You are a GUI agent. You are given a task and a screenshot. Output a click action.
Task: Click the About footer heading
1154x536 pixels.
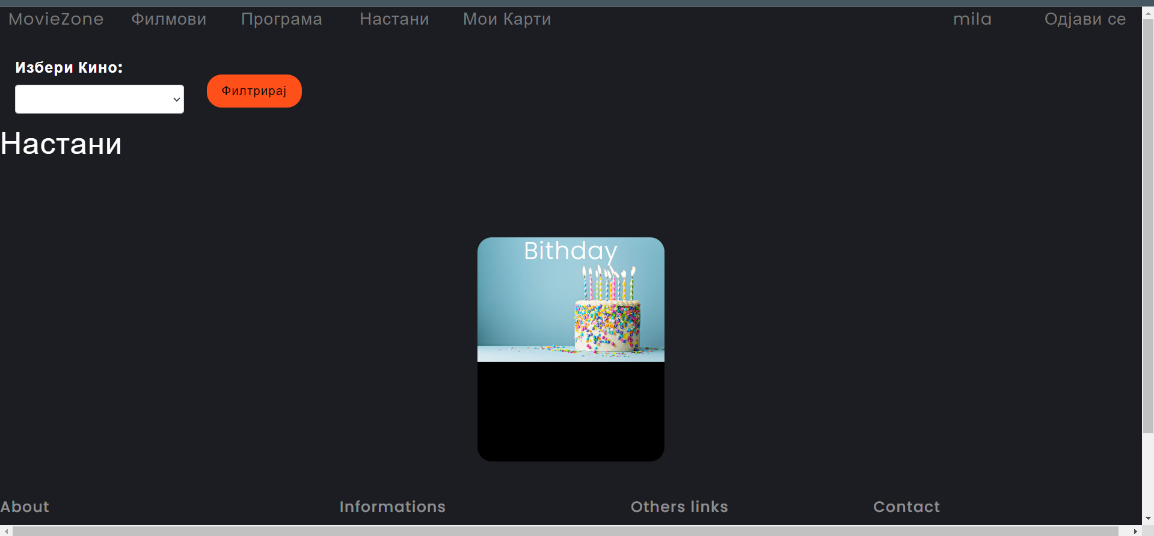pyautogui.click(x=25, y=507)
